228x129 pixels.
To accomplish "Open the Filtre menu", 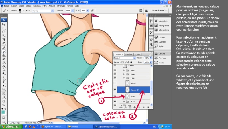I will coord(45,6).
